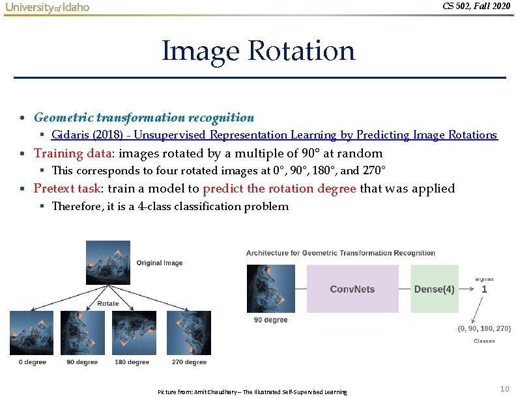
Task: Click the "90 degree" caption under architecture input
Action: pyautogui.click(x=271, y=320)
